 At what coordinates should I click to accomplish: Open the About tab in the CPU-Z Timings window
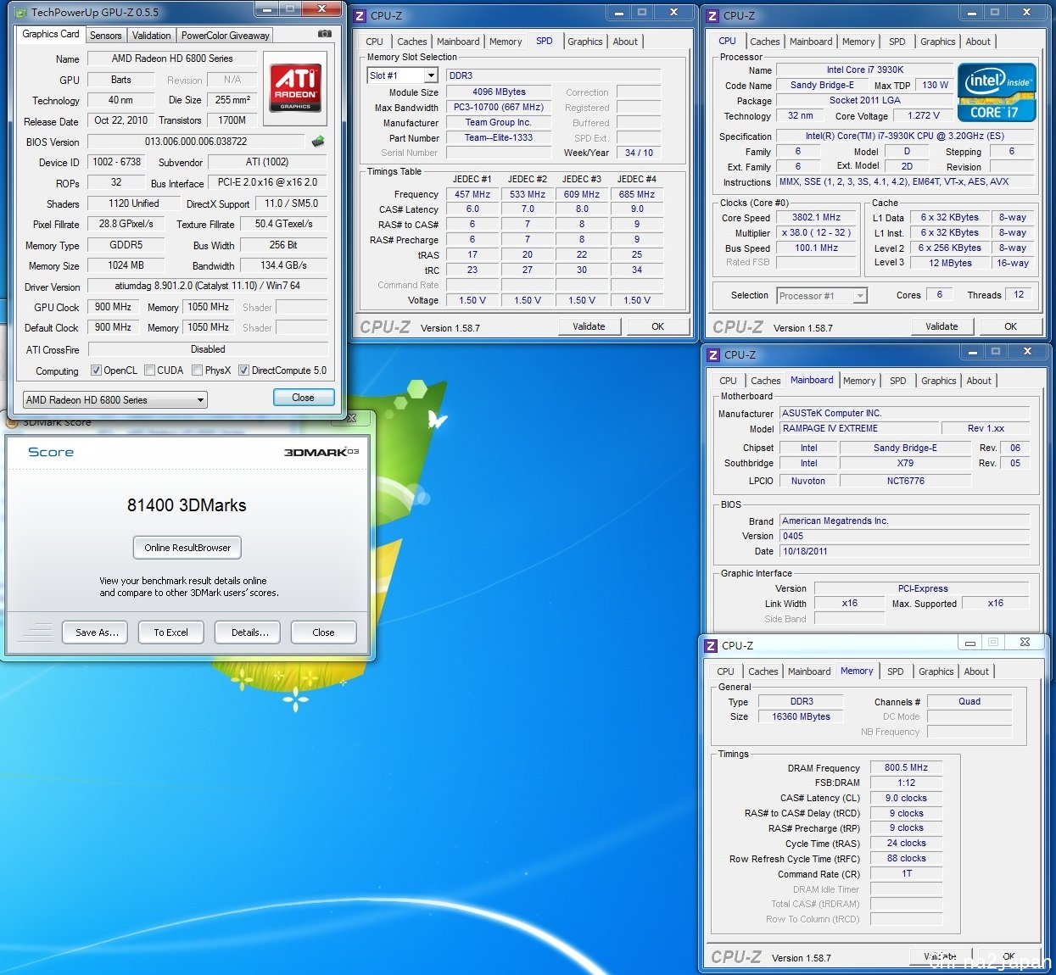click(976, 671)
